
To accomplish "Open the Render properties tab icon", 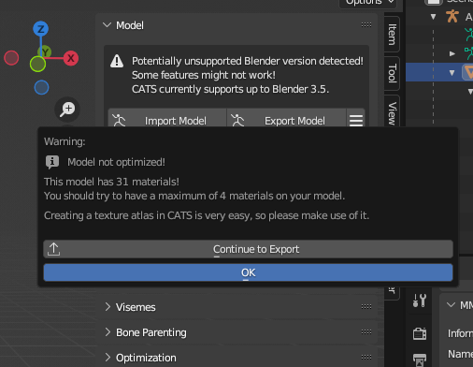I will coord(420,333).
